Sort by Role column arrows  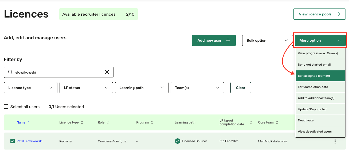pos(108,122)
